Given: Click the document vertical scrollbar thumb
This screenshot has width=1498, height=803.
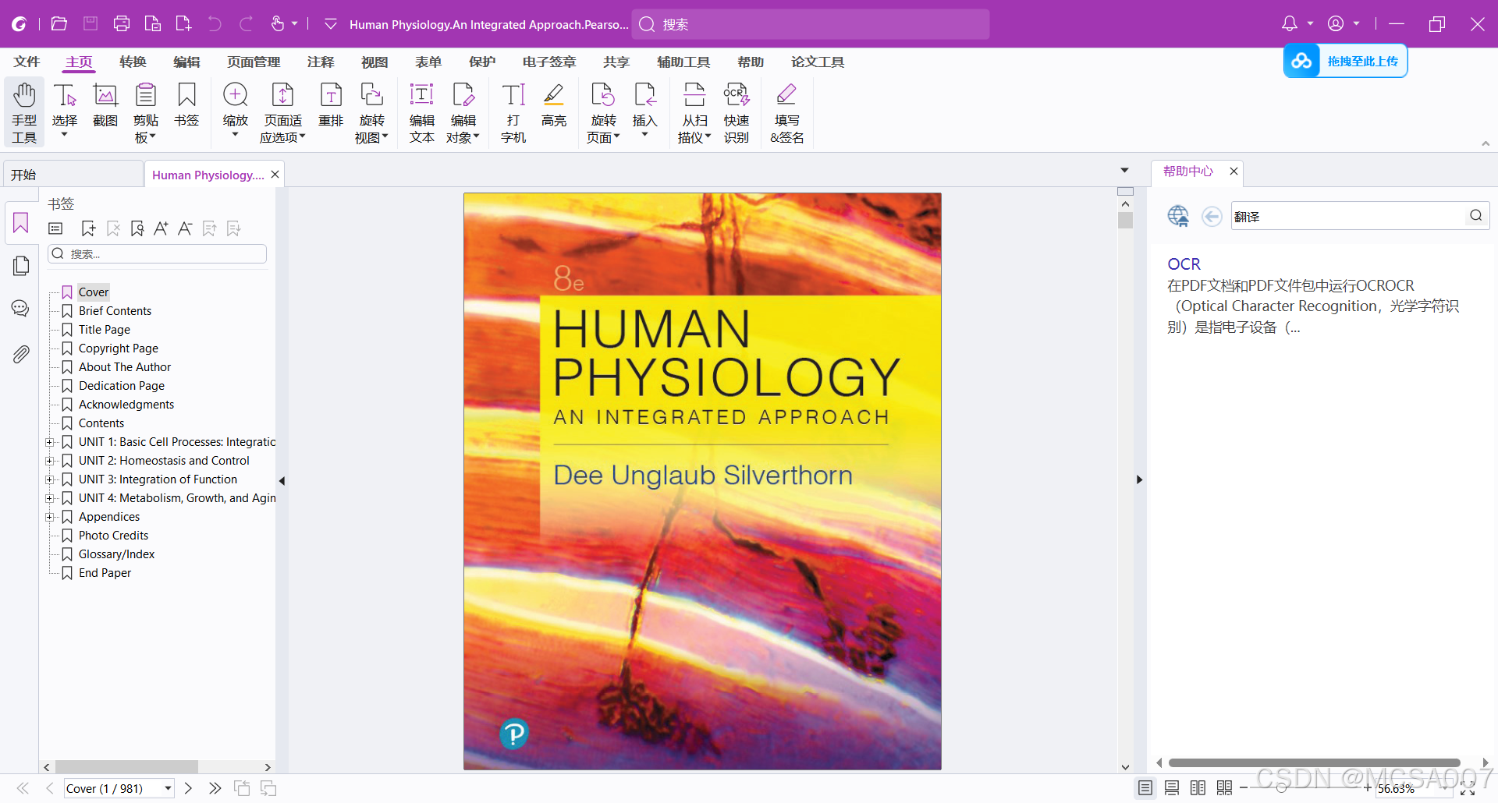Looking at the screenshot, I should tap(1125, 220).
